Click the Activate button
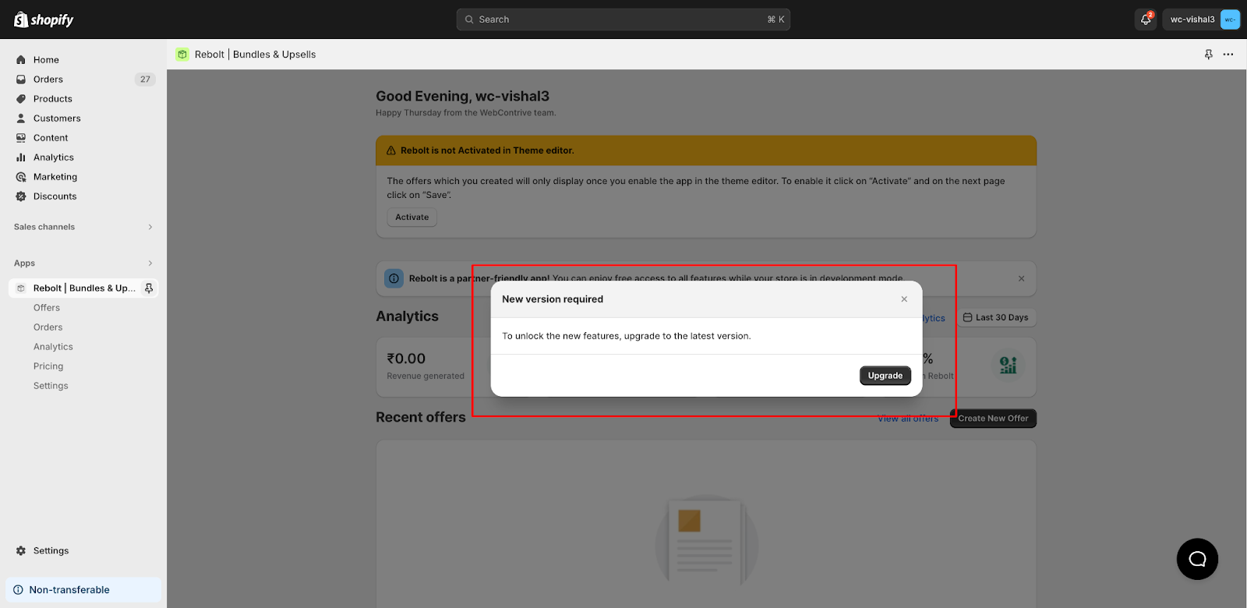Viewport: 1247px width, 608px height. (x=412, y=217)
